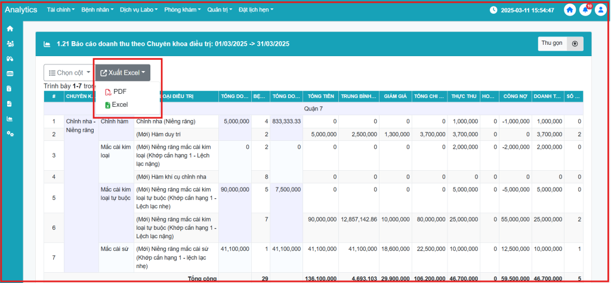The height and width of the screenshot is (283, 611).
Task: Sort by the THỰC THU column header
Action: click(x=464, y=97)
